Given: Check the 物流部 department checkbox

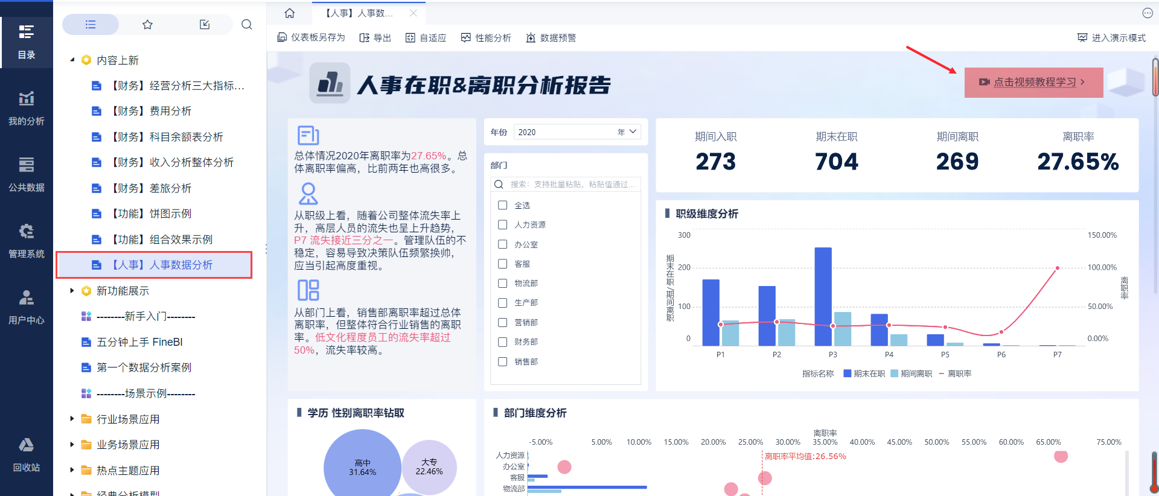Looking at the screenshot, I should (502, 283).
